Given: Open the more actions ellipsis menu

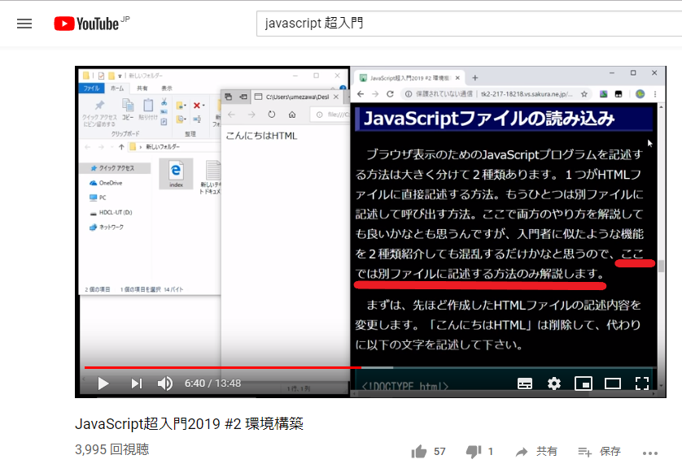Looking at the screenshot, I should pos(649,453).
